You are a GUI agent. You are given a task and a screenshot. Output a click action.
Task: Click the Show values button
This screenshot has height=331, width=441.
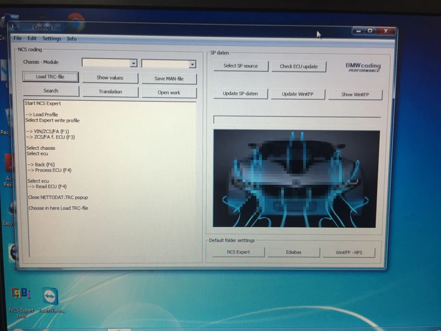coord(110,78)
